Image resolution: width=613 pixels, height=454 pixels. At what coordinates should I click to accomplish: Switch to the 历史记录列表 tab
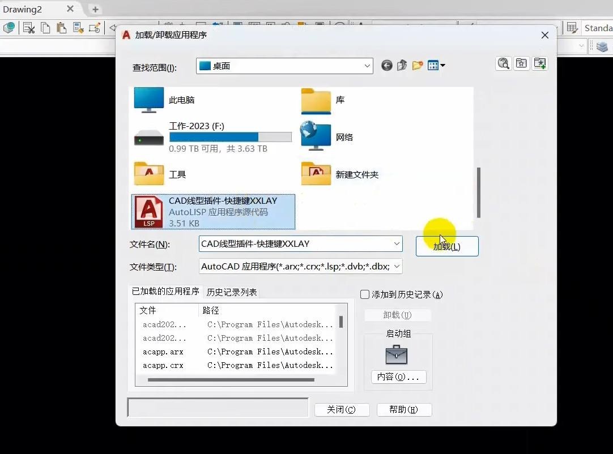point(232,292)
